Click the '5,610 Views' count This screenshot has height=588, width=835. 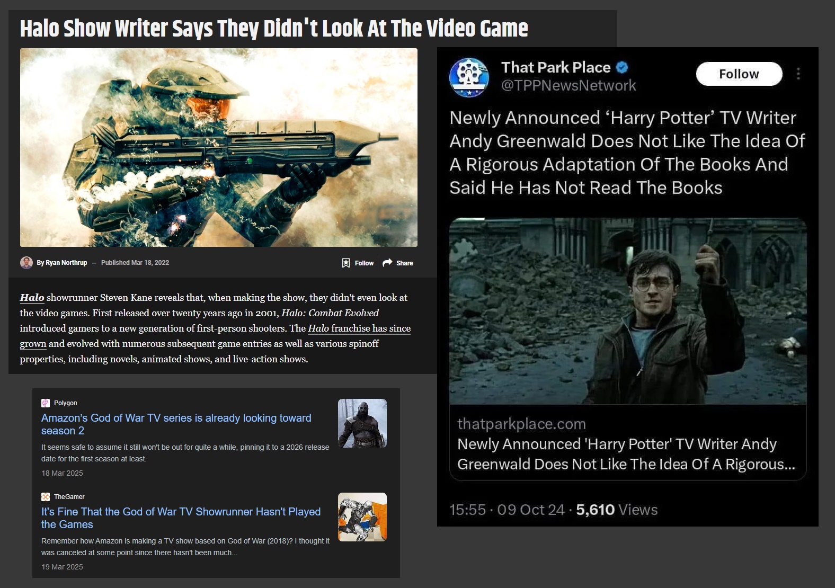tap(617, 510)
